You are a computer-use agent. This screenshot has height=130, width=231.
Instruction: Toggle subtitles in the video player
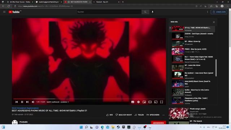click(133, 102)
